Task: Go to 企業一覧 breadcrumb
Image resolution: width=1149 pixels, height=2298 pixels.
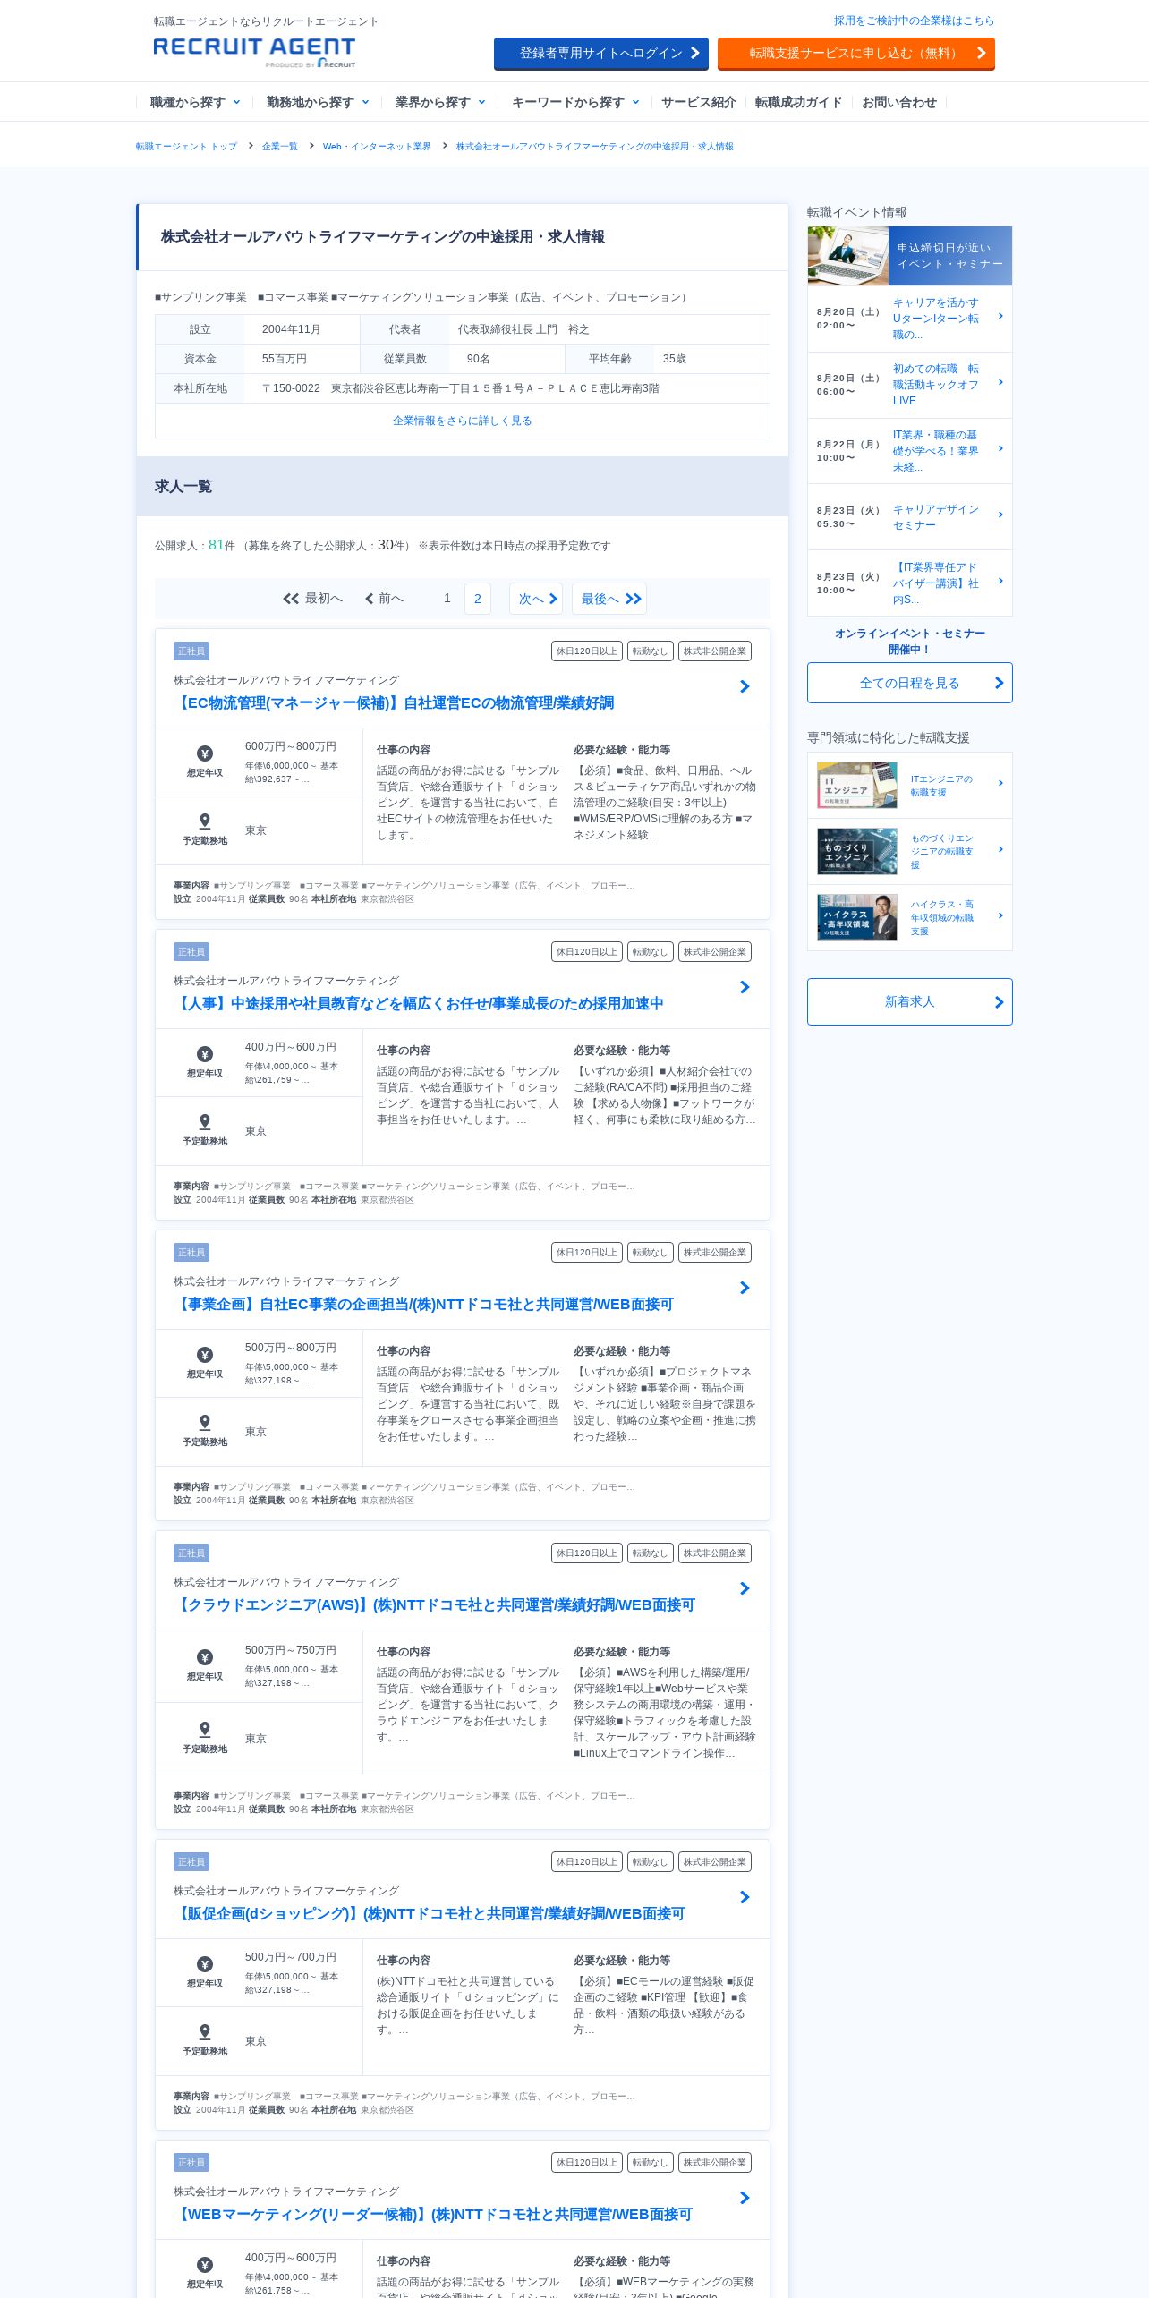Action: tap(280, 146)
